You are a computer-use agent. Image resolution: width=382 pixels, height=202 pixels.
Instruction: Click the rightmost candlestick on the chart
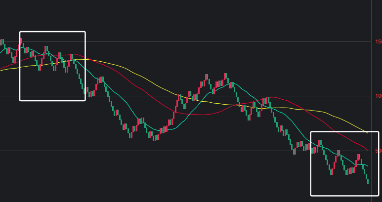click(x=368, y=181)
